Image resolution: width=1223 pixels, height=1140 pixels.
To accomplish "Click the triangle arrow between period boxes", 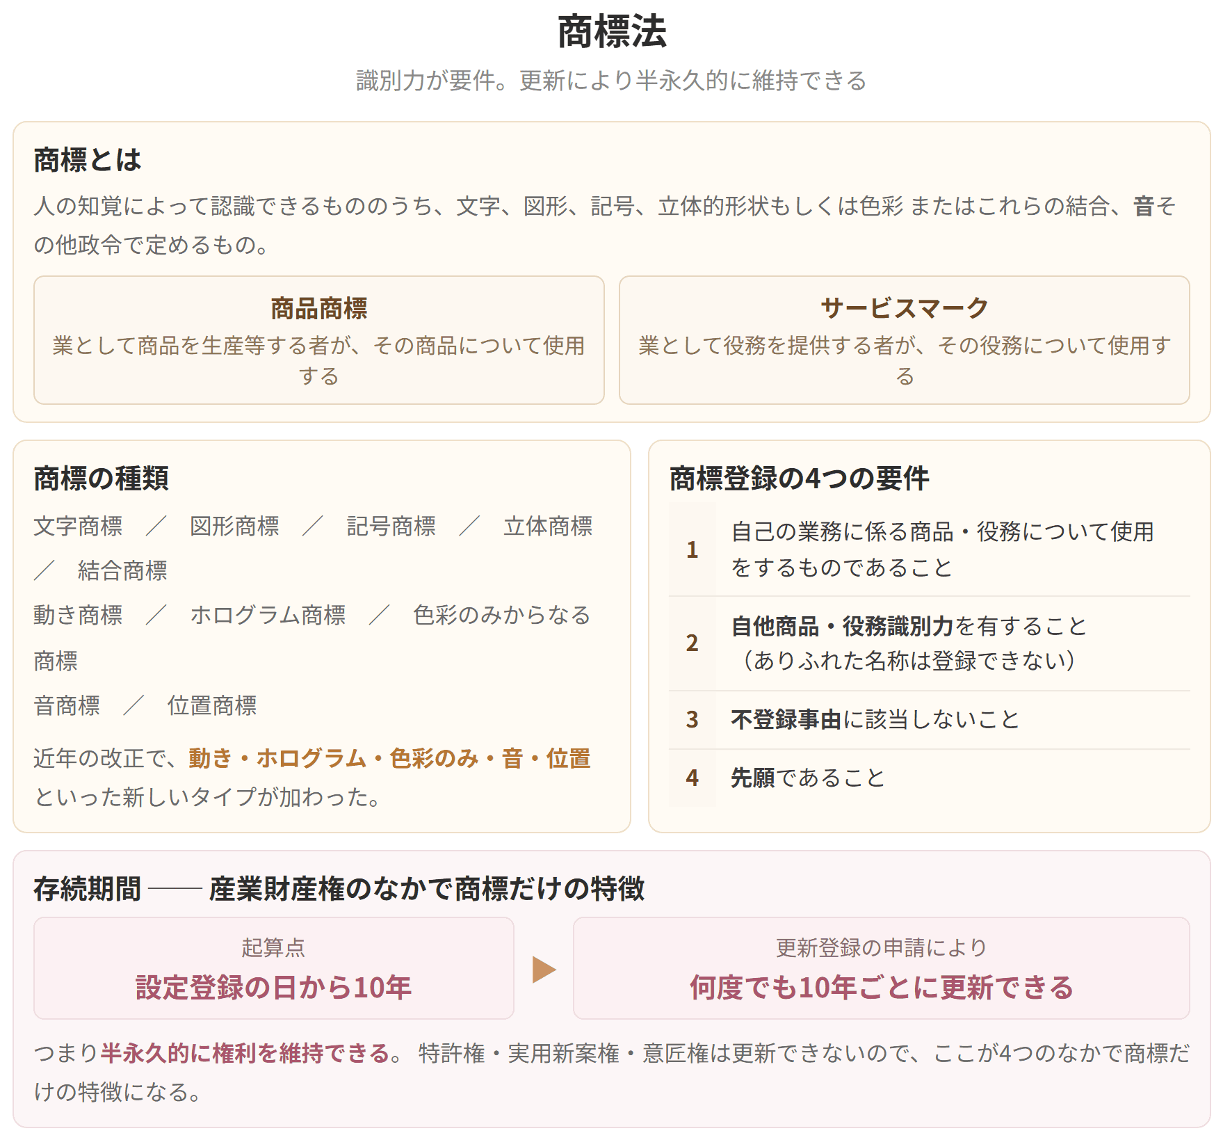I will tap(544, 970).
